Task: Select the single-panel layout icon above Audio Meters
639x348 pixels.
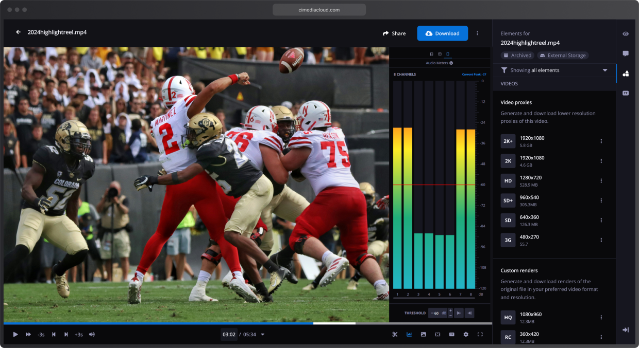Action: tap(447, 54)
